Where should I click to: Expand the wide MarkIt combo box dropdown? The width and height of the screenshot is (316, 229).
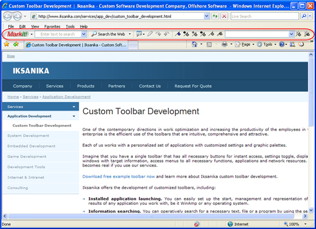[291, 34]
